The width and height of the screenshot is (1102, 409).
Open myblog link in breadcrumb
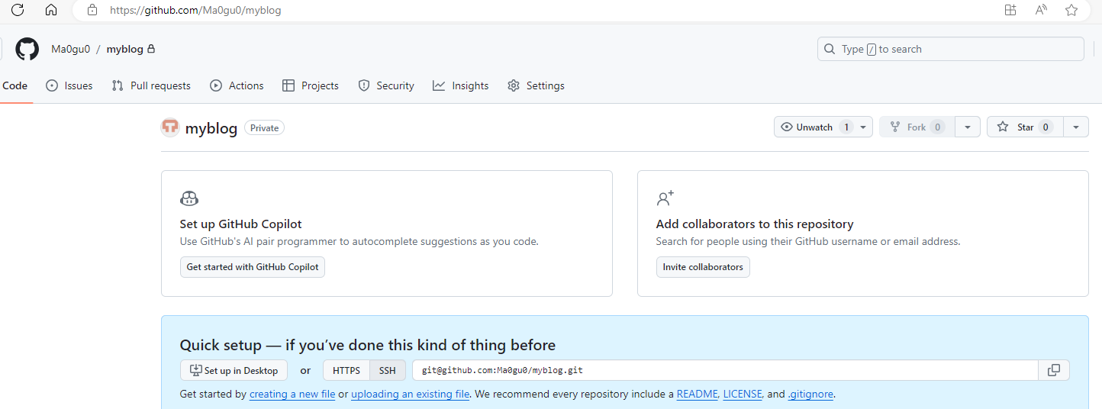tap(124, 49)
